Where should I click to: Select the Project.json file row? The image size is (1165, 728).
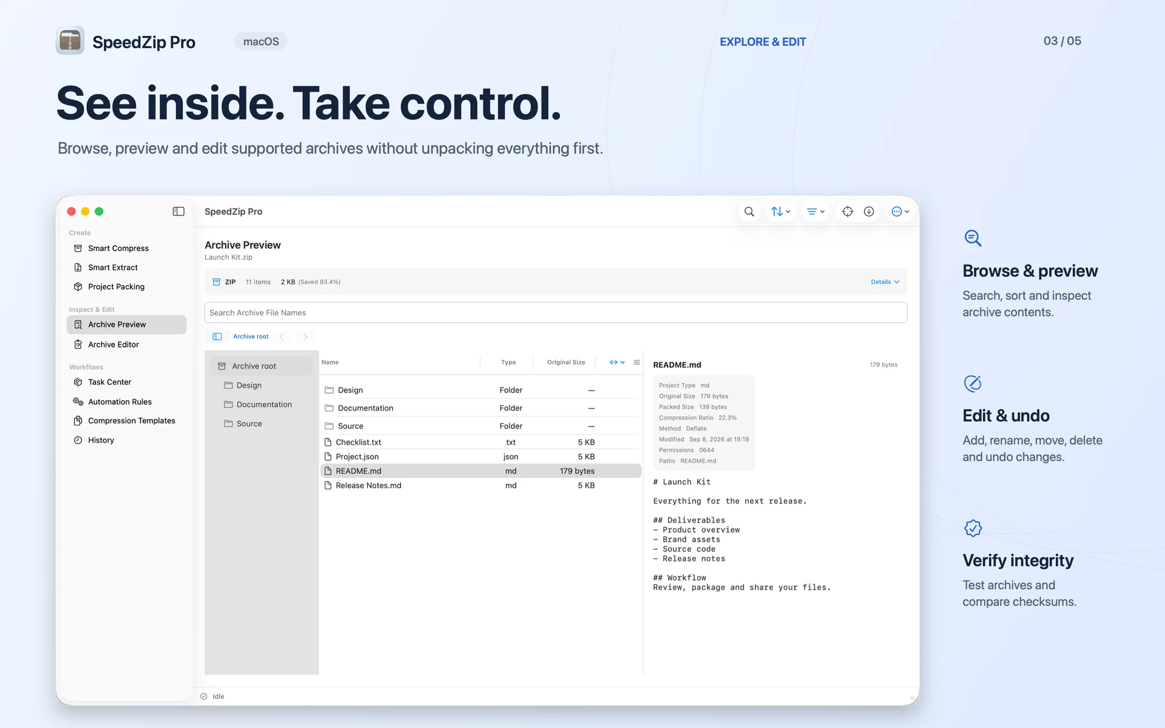pyautogui.click(x=481, y=457)
